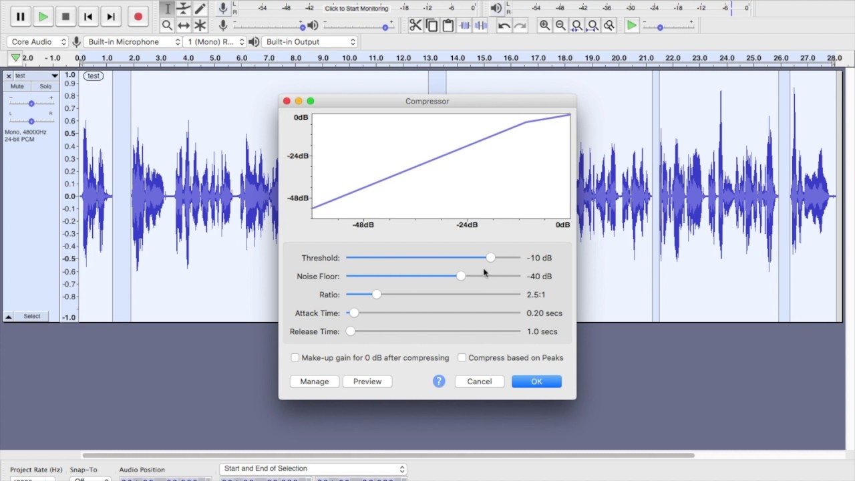Click the playback meter speaker icon

pos(496,9)
